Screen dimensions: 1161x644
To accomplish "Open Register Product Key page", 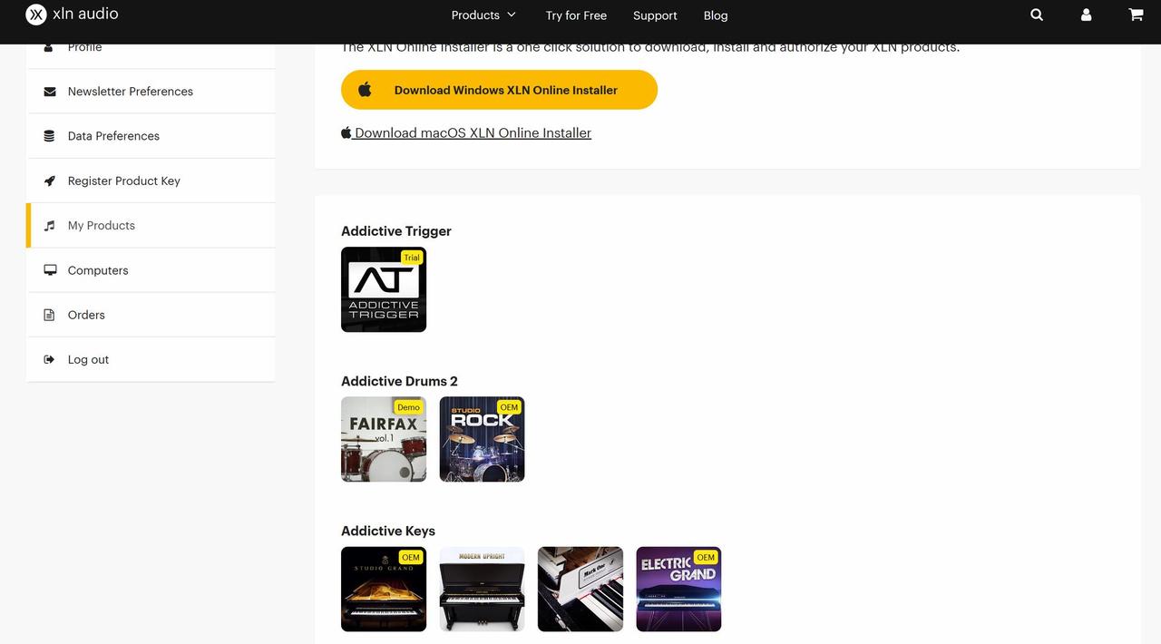I will point(123,181).
